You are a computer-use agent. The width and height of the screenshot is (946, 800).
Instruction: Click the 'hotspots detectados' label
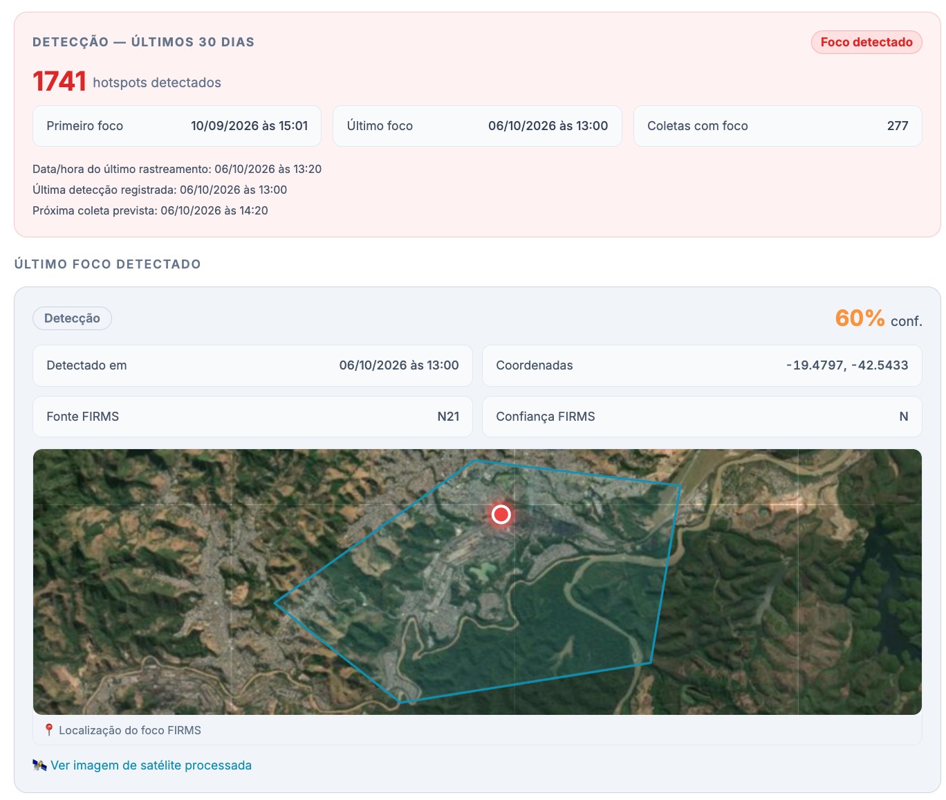click(157, 82)
